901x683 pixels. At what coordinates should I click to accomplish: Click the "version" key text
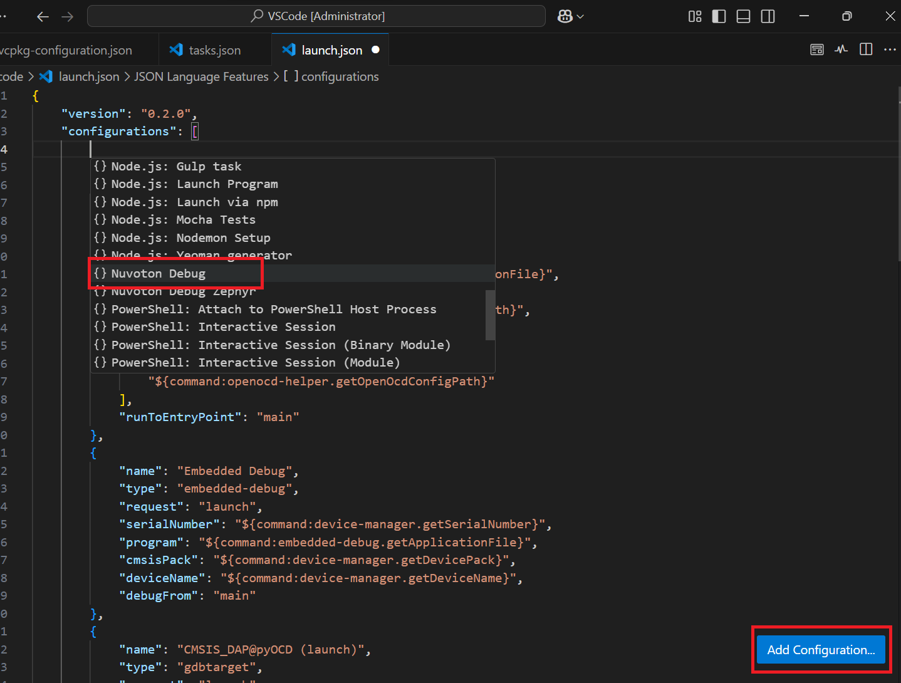click(x=93, y=113)
